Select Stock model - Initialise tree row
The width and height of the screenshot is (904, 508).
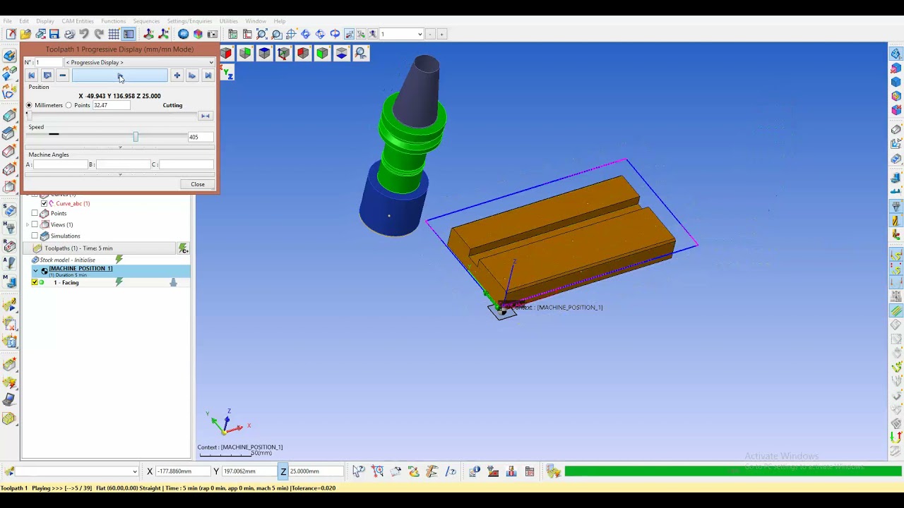pyautogui.click(x=67, y=260)
